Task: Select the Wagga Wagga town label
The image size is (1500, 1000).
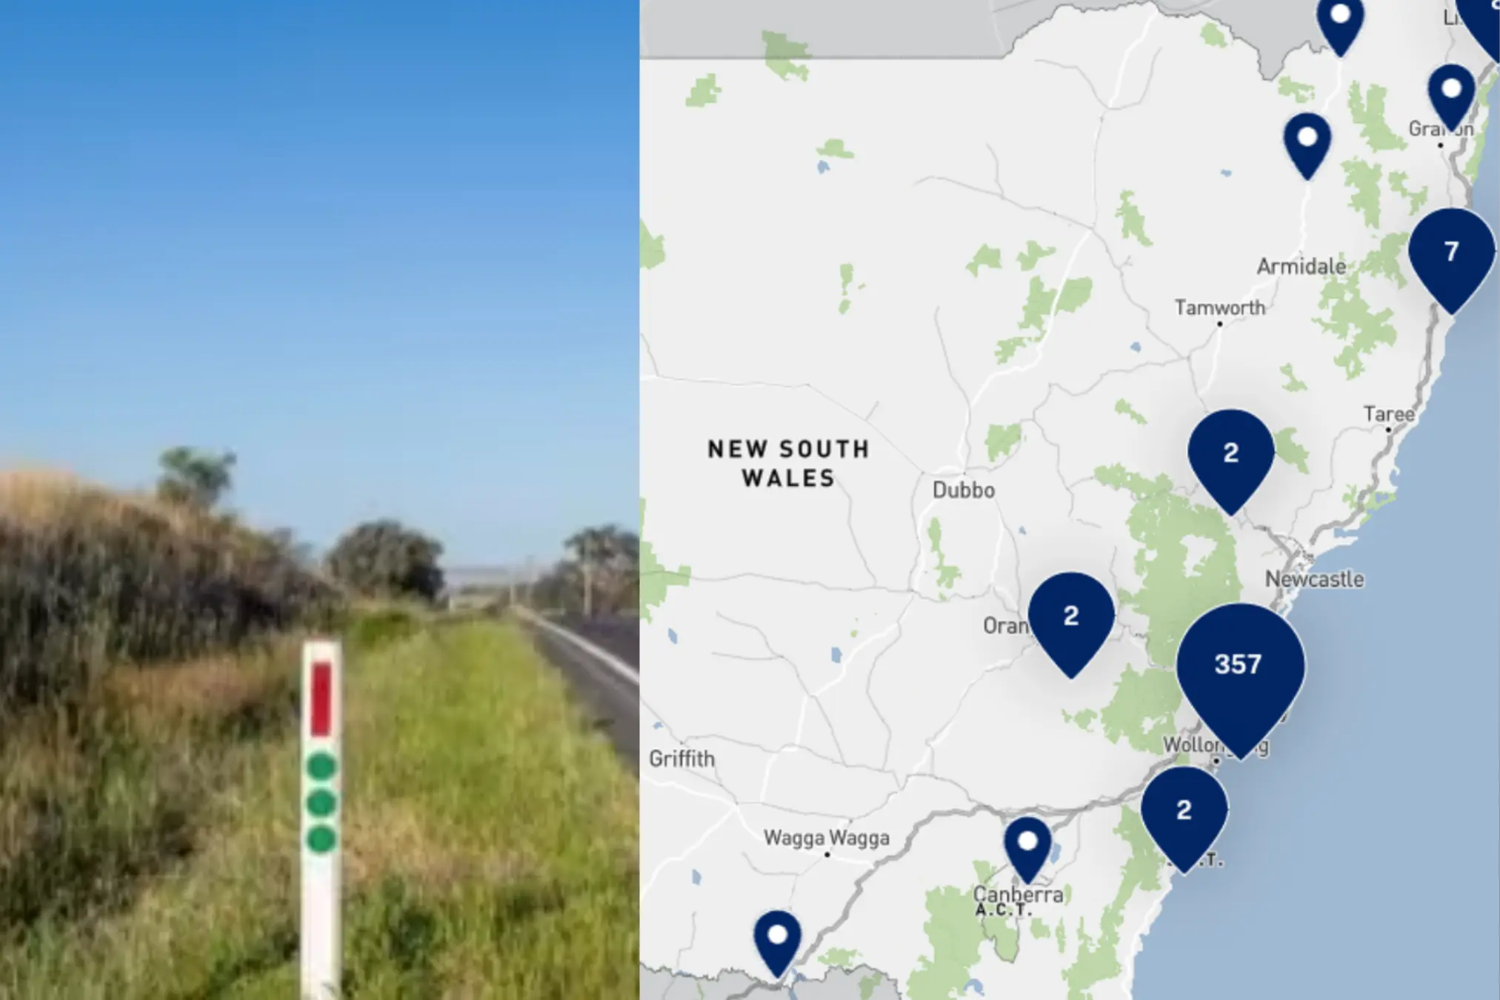Action: point(827,838)
